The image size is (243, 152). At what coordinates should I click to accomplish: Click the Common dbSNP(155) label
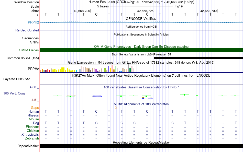click(x=23, y=58)
